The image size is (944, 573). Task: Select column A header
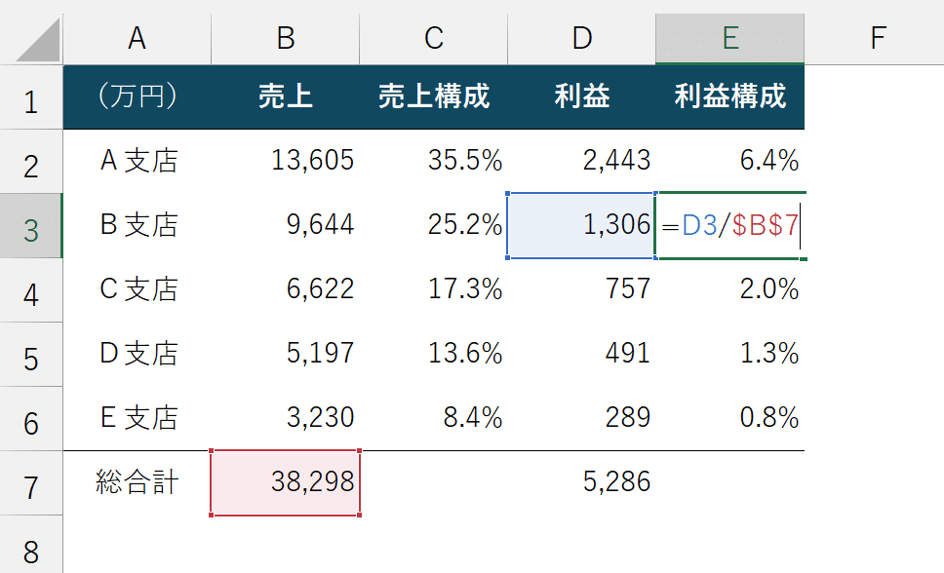(x=138, y=39)
